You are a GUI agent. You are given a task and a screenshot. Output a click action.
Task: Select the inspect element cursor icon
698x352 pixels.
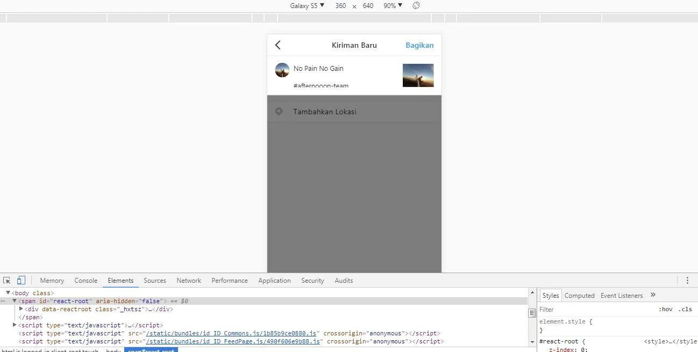6,280
